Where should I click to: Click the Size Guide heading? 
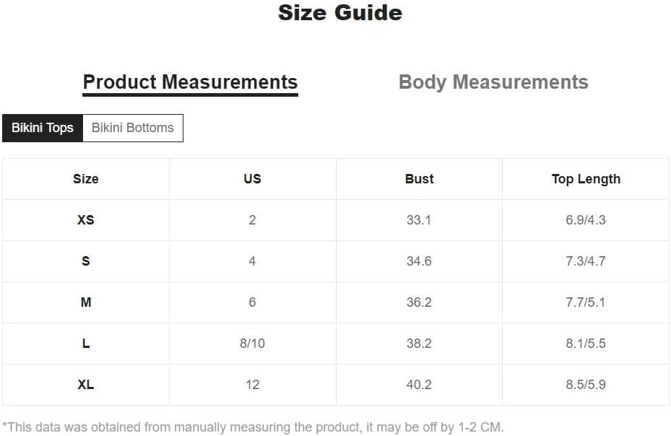point(340,13)
